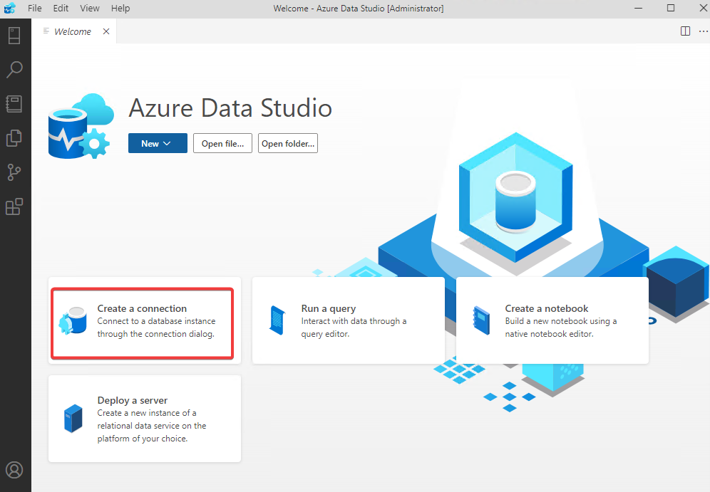Image resolution: width=710 pixels, height=492 pixels.
Task: Open the Extensions view icon
Action: [14, 206]
